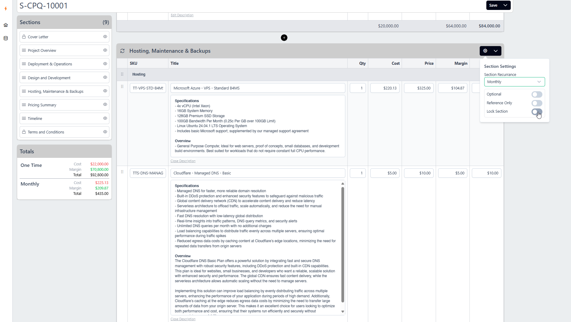The width and height of the screenshot is (571, 322).
Task: Click the refresh icon beside Hosting, Maintenance & Backups
Action: click(122, 51)
